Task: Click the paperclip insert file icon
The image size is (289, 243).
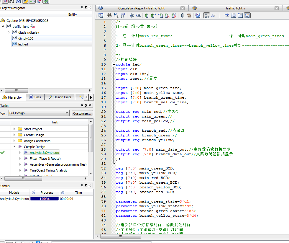Action: pyautogui.click(x=182, y=15)
